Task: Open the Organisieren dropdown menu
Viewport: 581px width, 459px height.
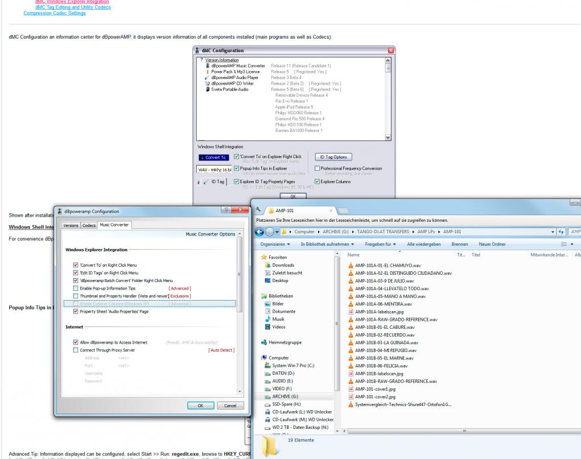Action: click(x=275, y=244)
